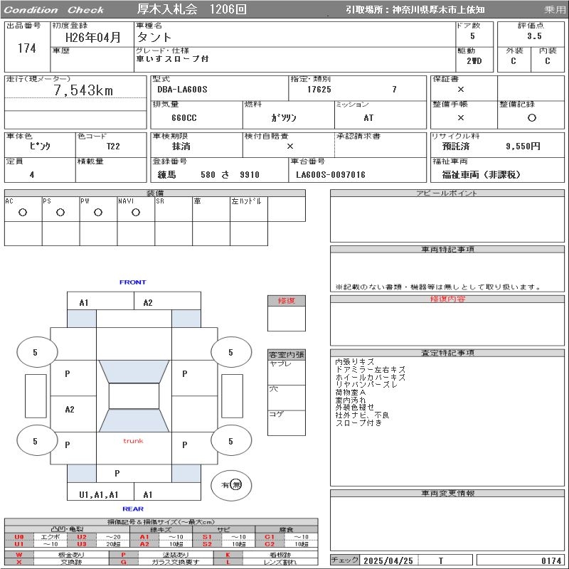Click the recycle fee "9,550円"
The height and width of the screenshot is (569, 569).
pos(523,147)
